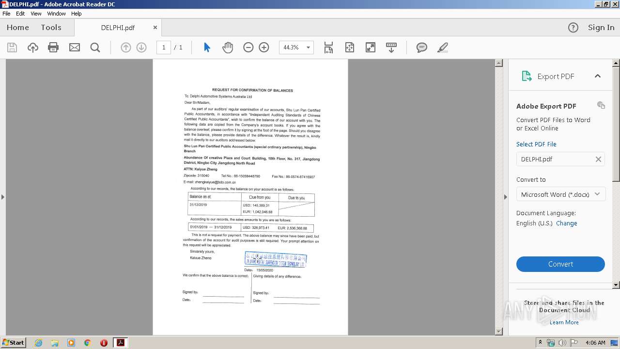Image resolution: width=620 pixels, height=349 pixels.
Task: Select the arrow Selection tool
Action: tap(207, 48)
